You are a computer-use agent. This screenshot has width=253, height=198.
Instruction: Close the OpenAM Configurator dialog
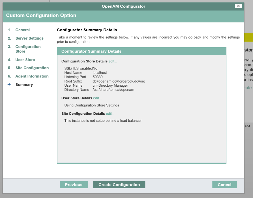238,6
